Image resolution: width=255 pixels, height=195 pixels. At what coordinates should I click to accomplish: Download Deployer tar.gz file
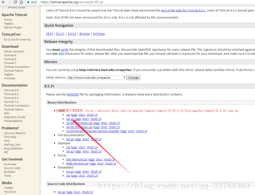(x=70, y=151)
